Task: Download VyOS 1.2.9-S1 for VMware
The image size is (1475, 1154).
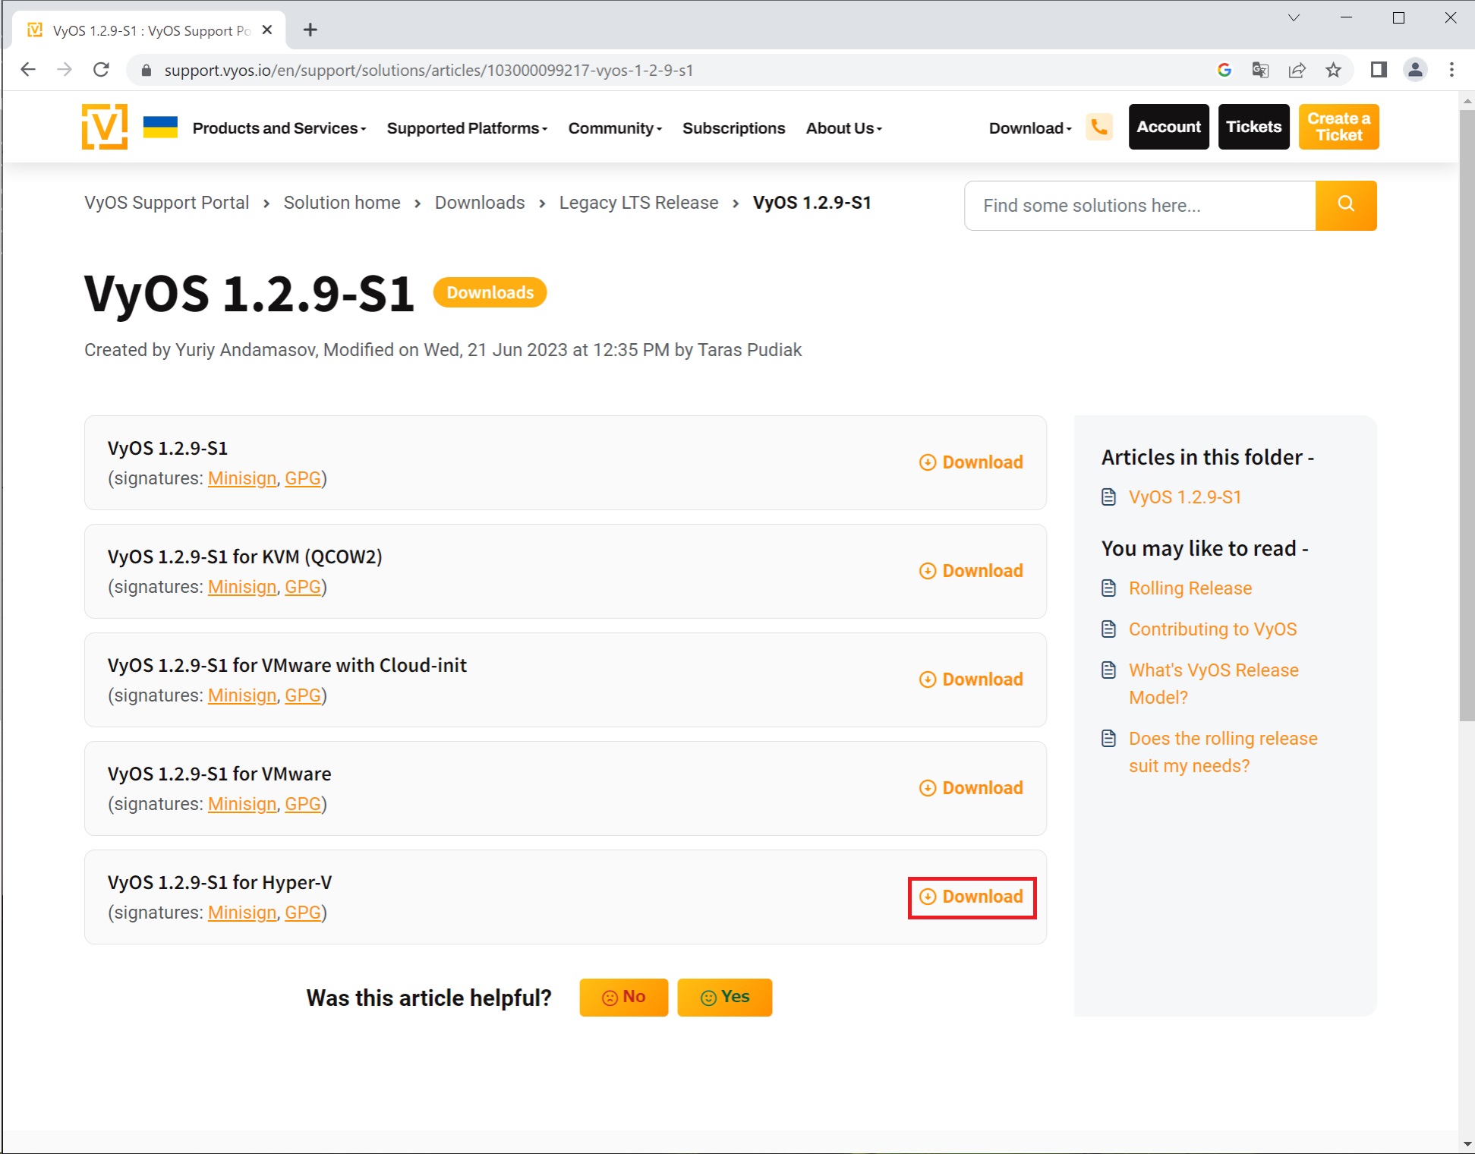Action: [971, 787]
